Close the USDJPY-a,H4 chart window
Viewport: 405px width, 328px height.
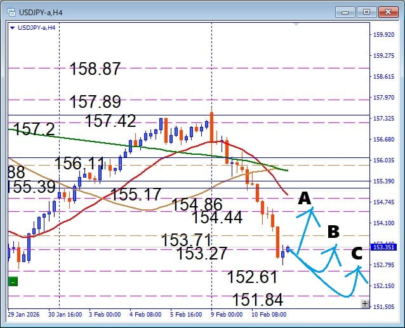coord(388,12)
